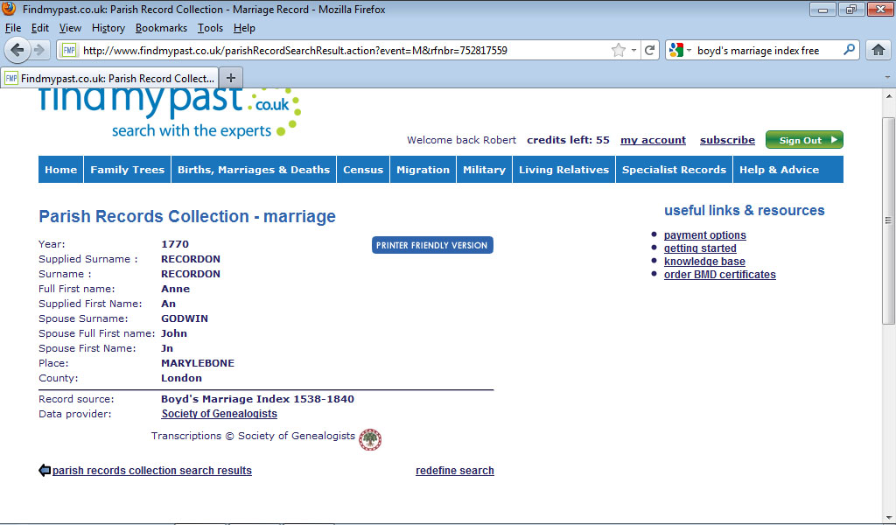Select 'Boyd's Marriage Index 1538-1840' text

(258, 399)
